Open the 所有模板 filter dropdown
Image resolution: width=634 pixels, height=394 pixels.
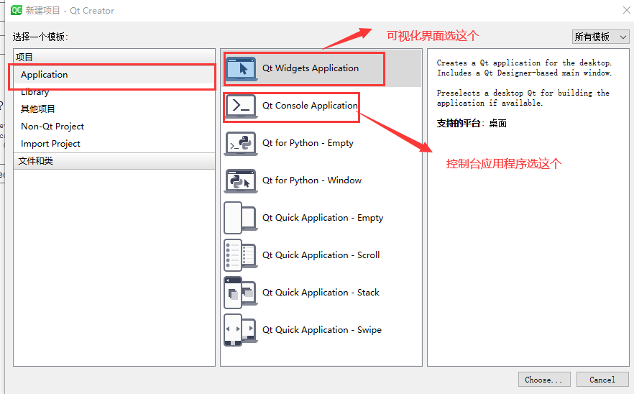click(x=600, y=37)
